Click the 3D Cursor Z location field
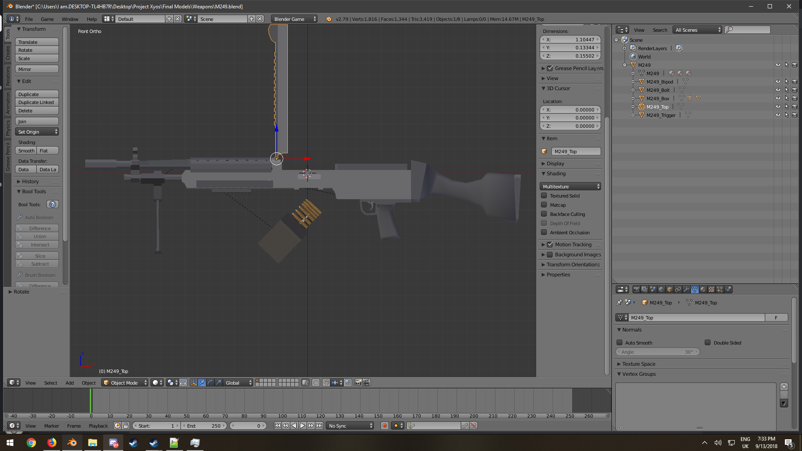802x451 pixels. [570, 126]
